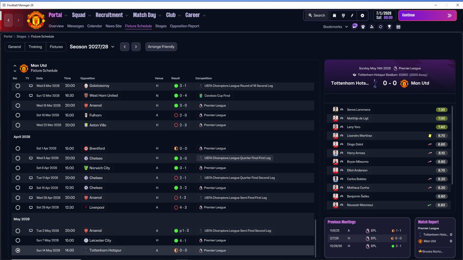Switch to the Opposition Report tab

[x=184, y=26]
